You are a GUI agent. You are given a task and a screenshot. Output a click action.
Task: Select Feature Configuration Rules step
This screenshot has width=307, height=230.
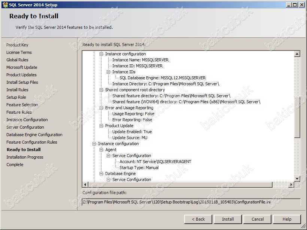(x=32, y=142)
